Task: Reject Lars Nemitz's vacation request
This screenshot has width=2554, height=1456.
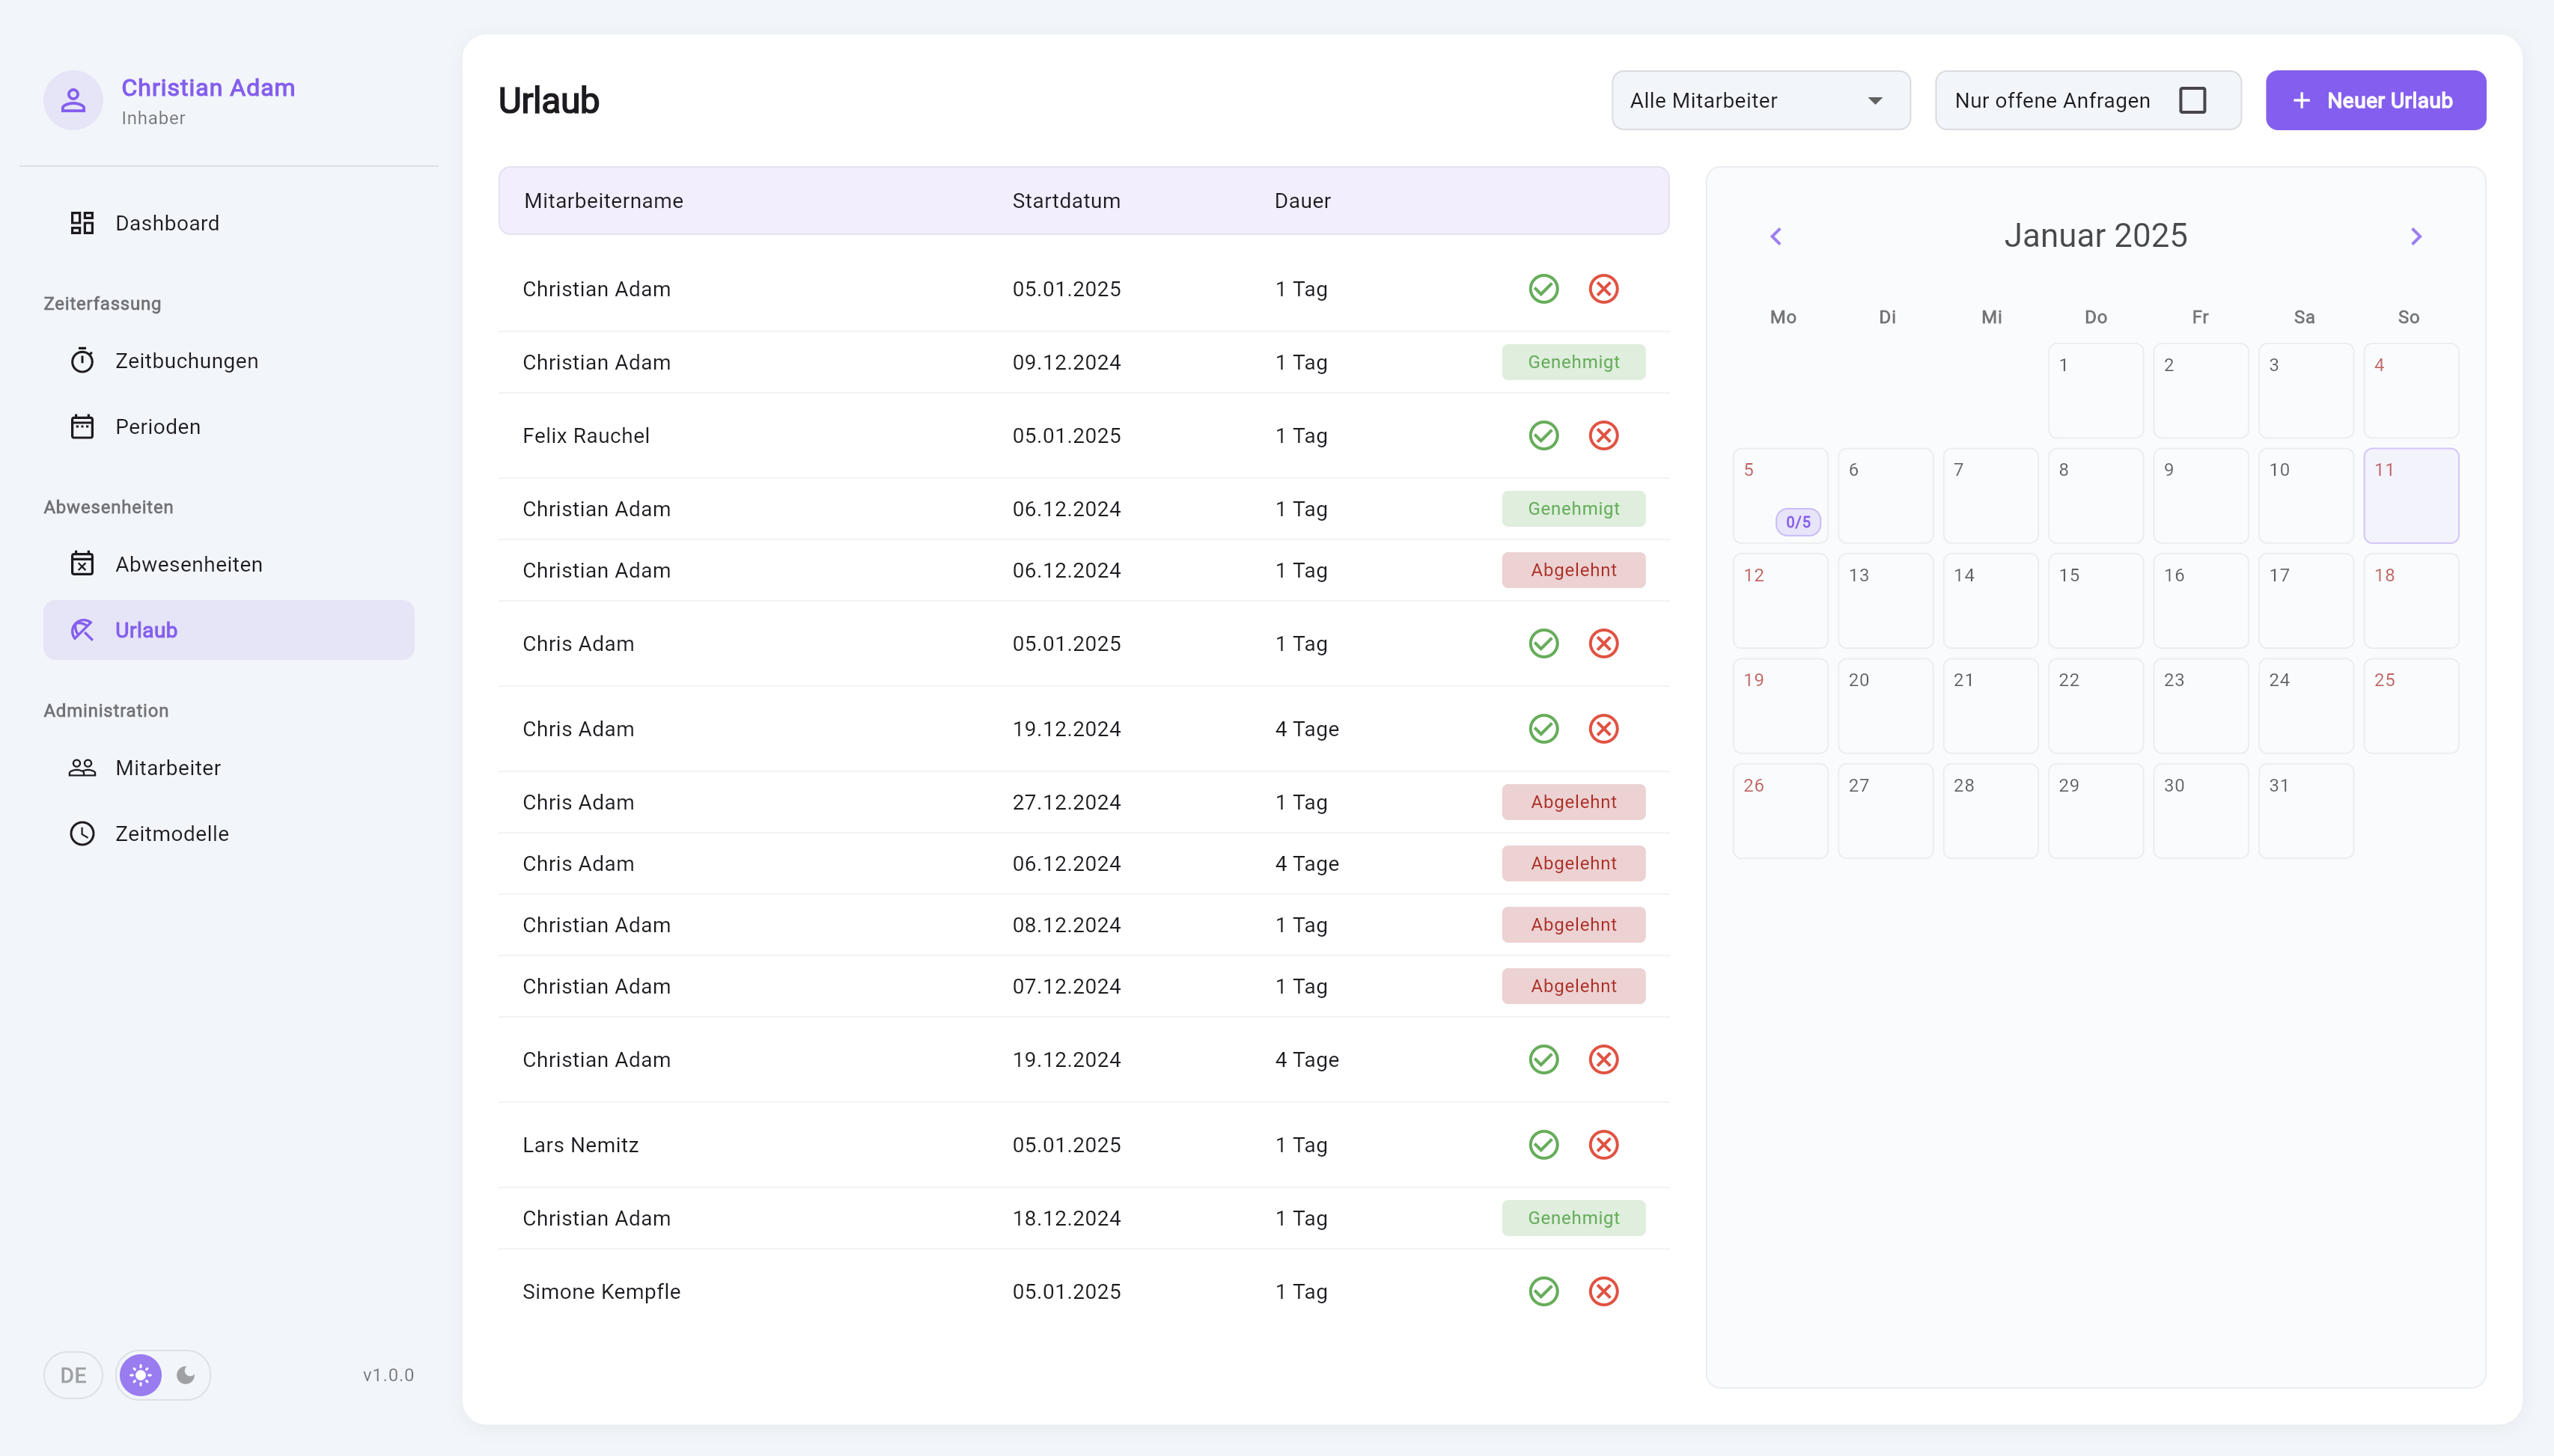Action: [1603, 1144]
